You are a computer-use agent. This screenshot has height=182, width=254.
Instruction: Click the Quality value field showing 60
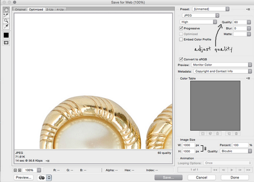(x=240, y=22)
